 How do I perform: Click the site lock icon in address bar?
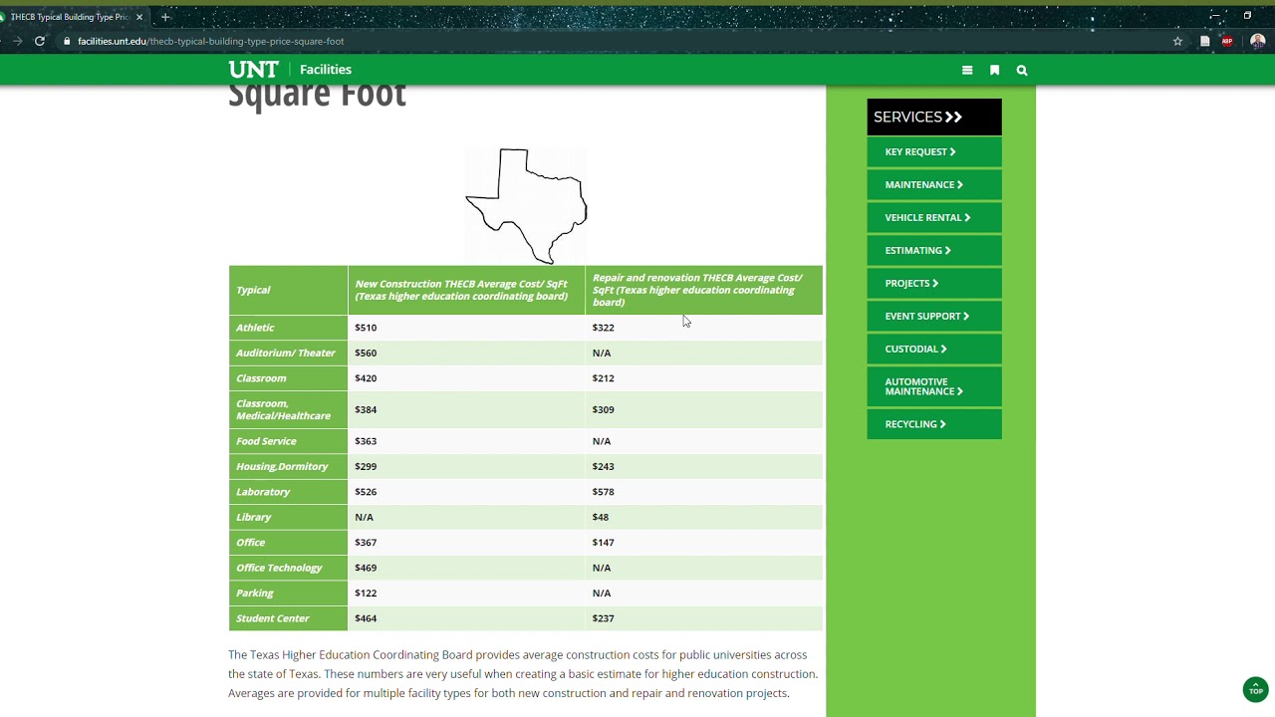coord(67,41)
